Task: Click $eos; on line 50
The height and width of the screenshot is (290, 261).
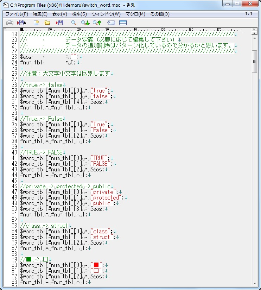Action: tap(97, 209)
